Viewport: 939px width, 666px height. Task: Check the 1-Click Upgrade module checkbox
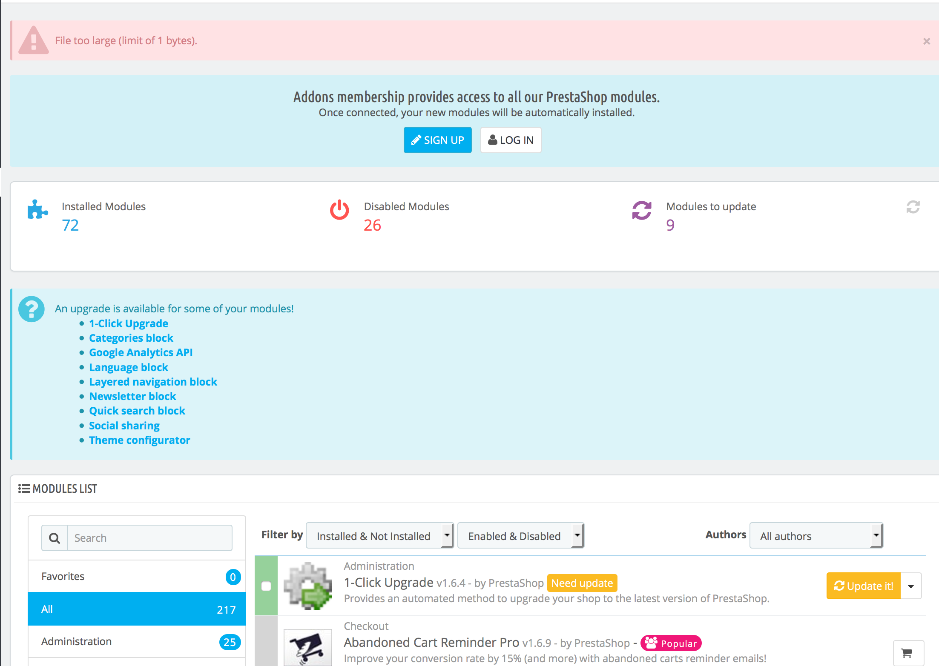266,586
